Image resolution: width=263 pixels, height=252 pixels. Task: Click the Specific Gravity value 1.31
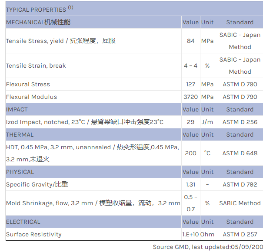click(x=190, y=184)
